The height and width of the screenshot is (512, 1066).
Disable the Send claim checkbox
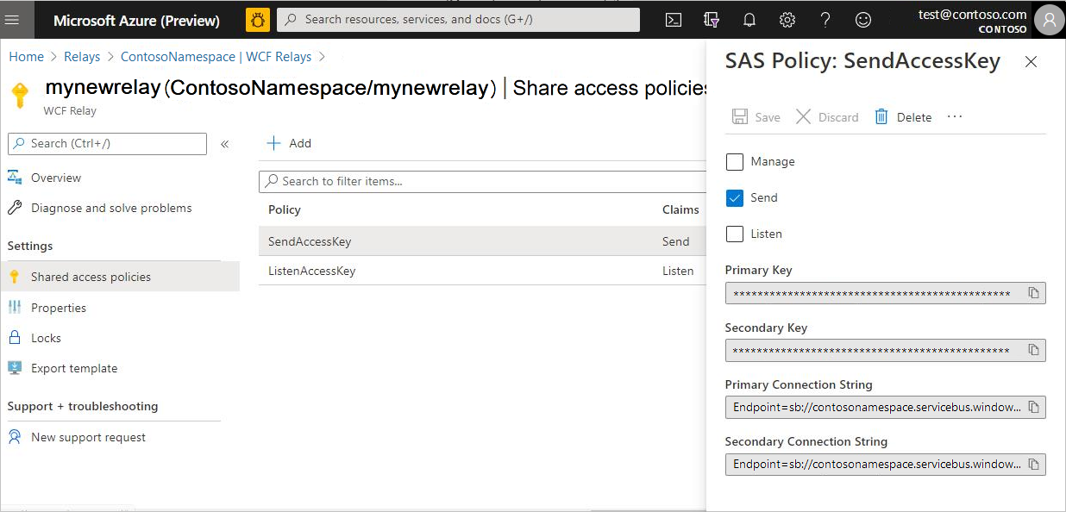pos(734,197)
